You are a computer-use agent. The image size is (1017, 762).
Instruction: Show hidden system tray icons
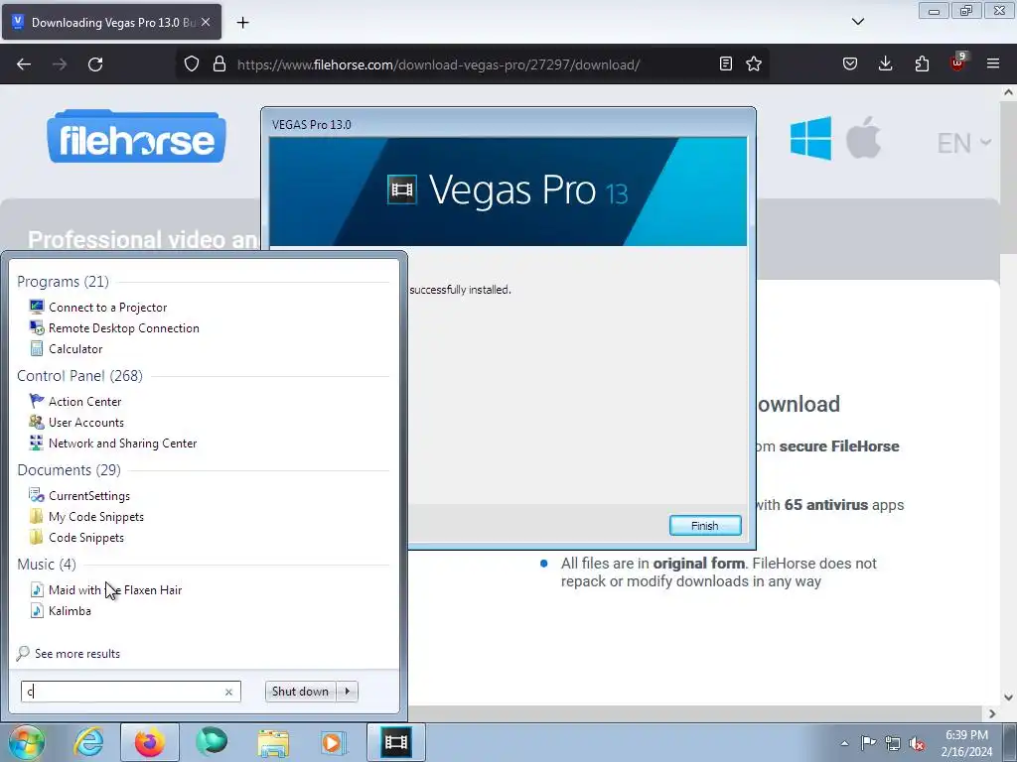pyautogui.click(x=844, y=743)
